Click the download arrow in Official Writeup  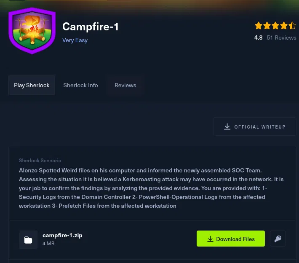227,126
